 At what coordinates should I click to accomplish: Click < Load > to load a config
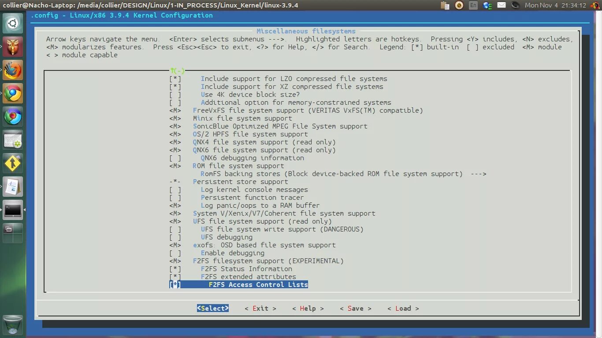click(x=403, y=309)
